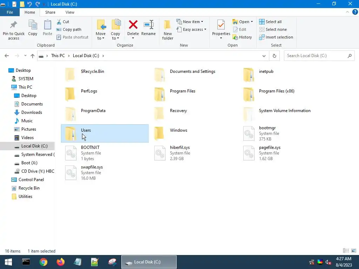
Task: Open the Move to dropdown
Action: click(x=101, y=36)
